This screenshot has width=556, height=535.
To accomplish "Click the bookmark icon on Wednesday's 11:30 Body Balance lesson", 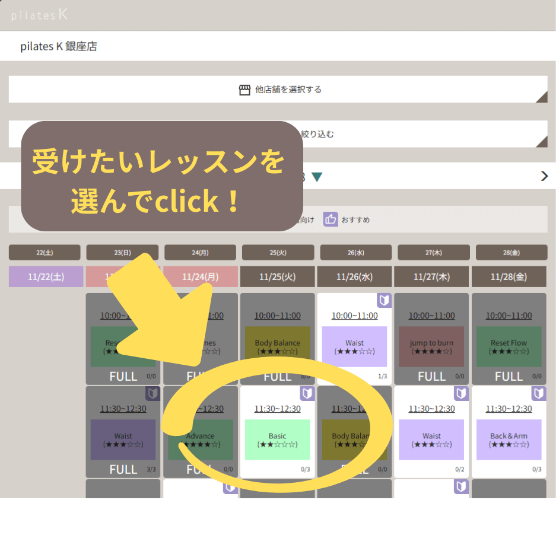I will coord(384,394).
